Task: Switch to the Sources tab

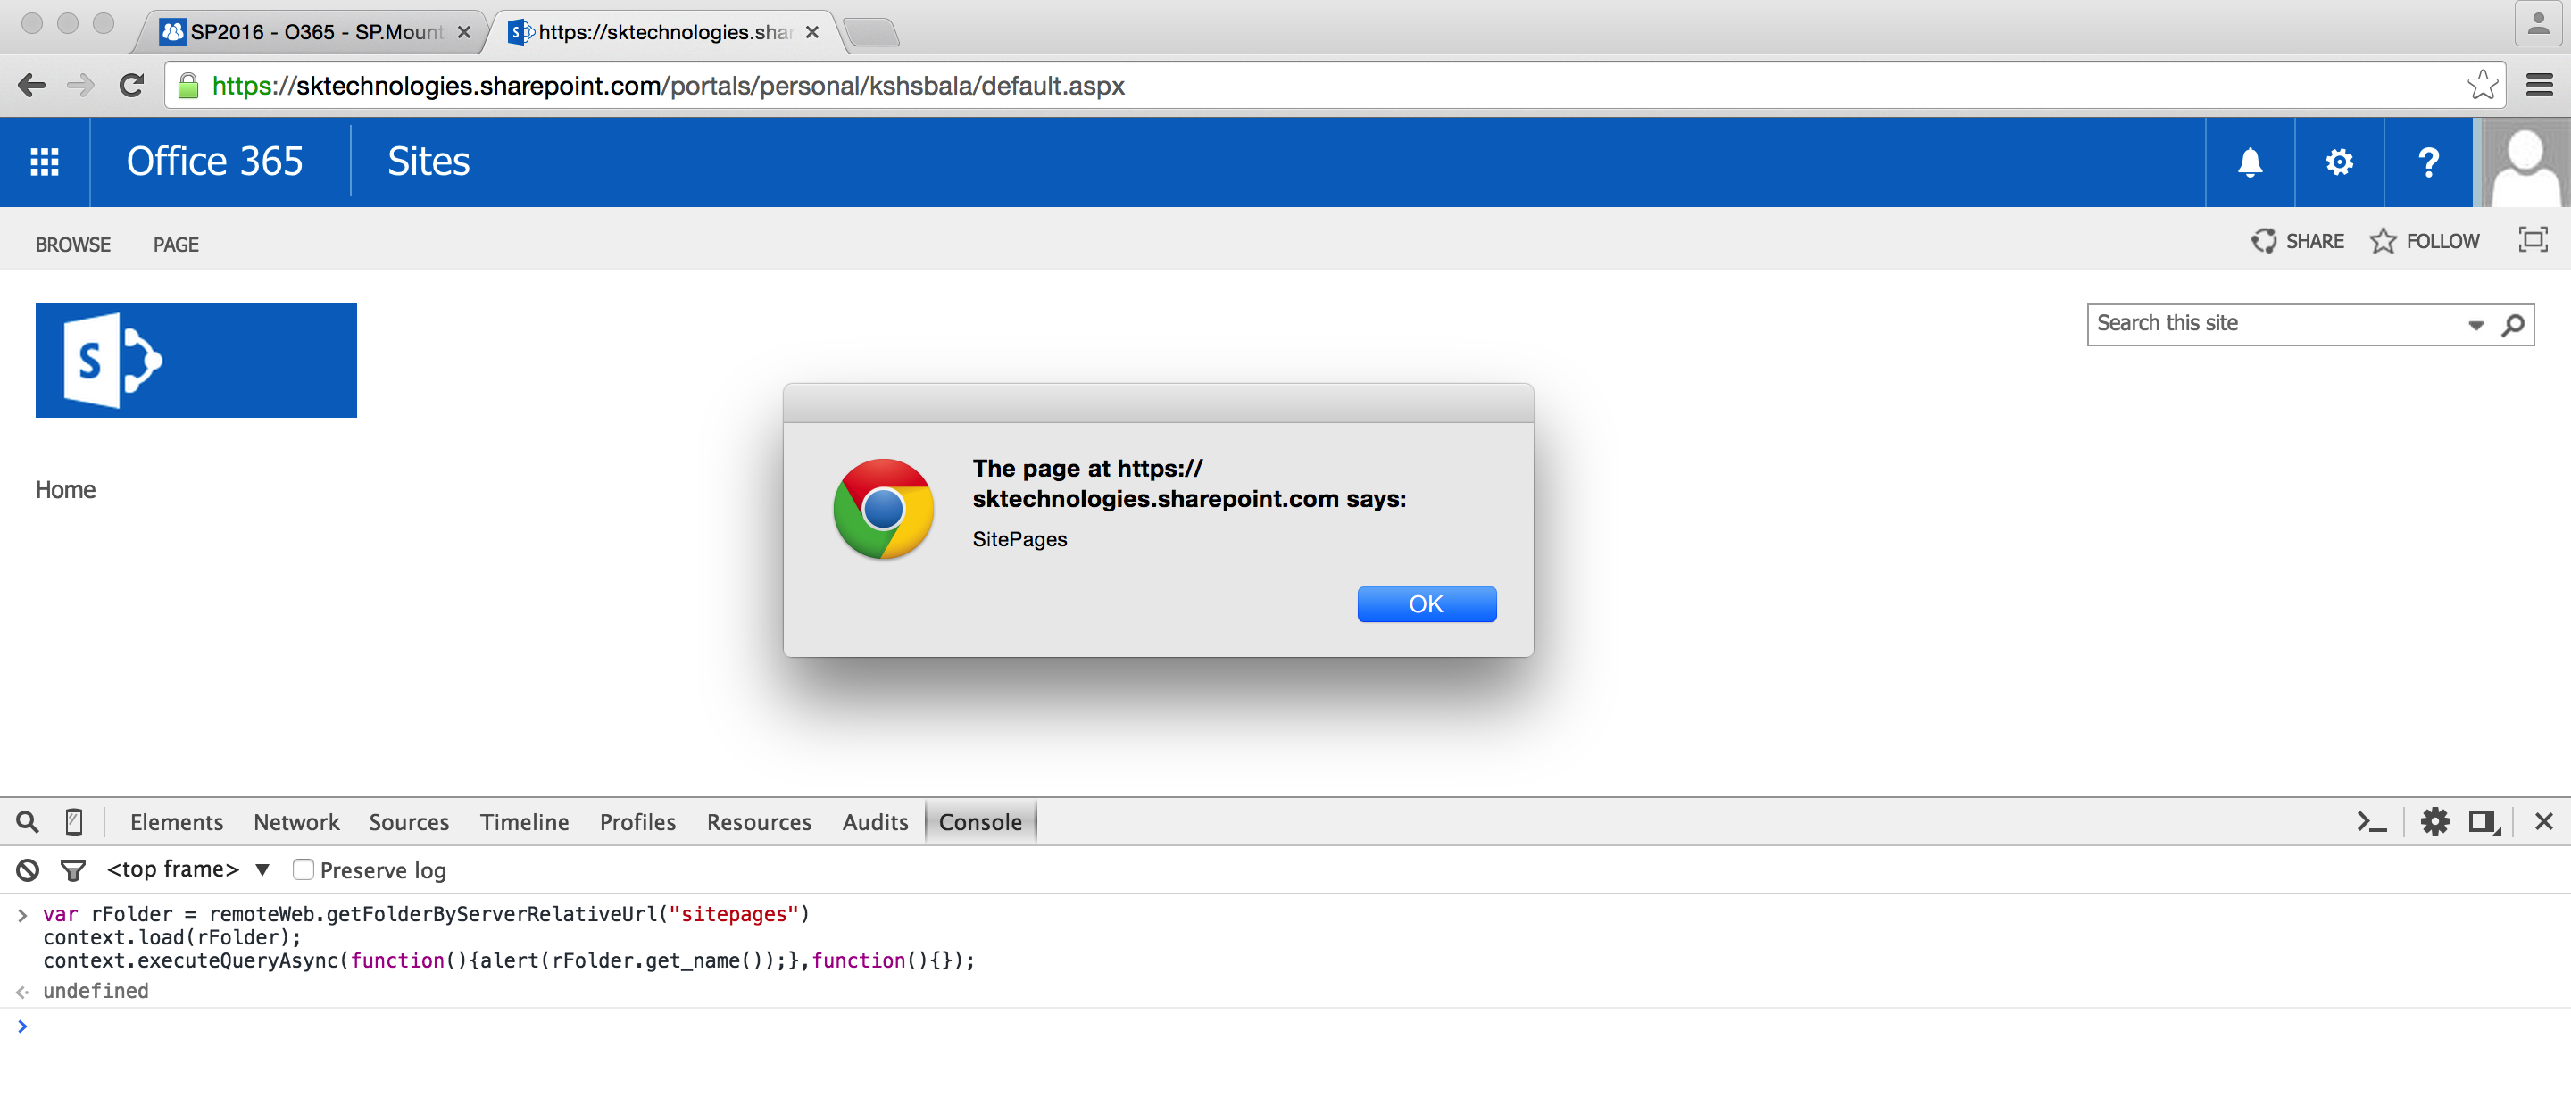Action: [x=409, y=821]
